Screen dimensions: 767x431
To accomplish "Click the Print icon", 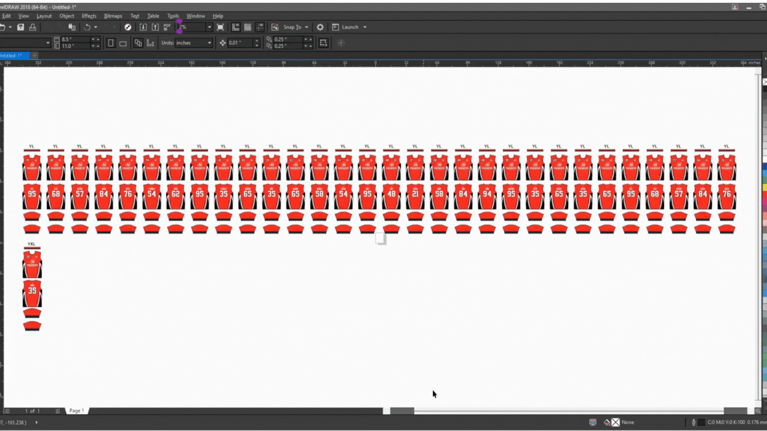I will click(x=33, y=27).
